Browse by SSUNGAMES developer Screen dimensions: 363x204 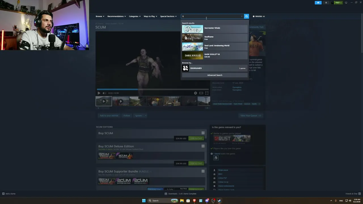(x=215, y=68)
